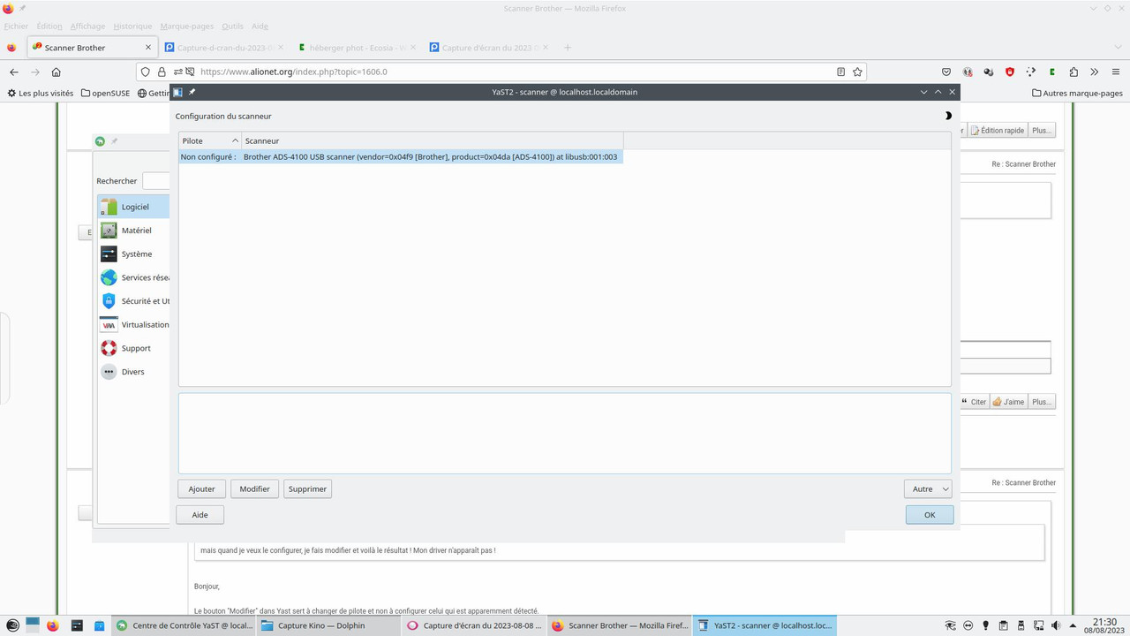
Task: Toggle the night-mode moon icon in YaST2
Action: tap(948, 116)
